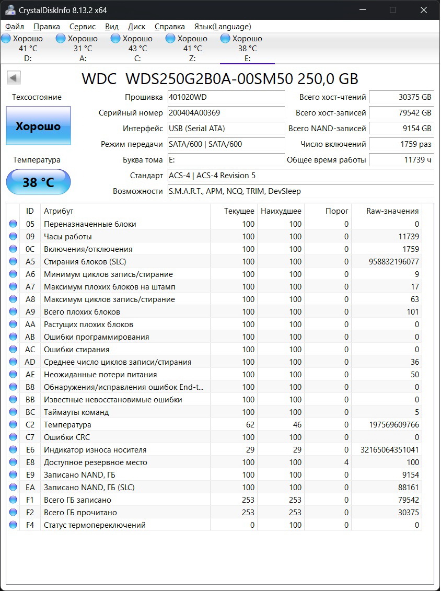Click status orb for Ошибки CRC row

coord(13,437)
